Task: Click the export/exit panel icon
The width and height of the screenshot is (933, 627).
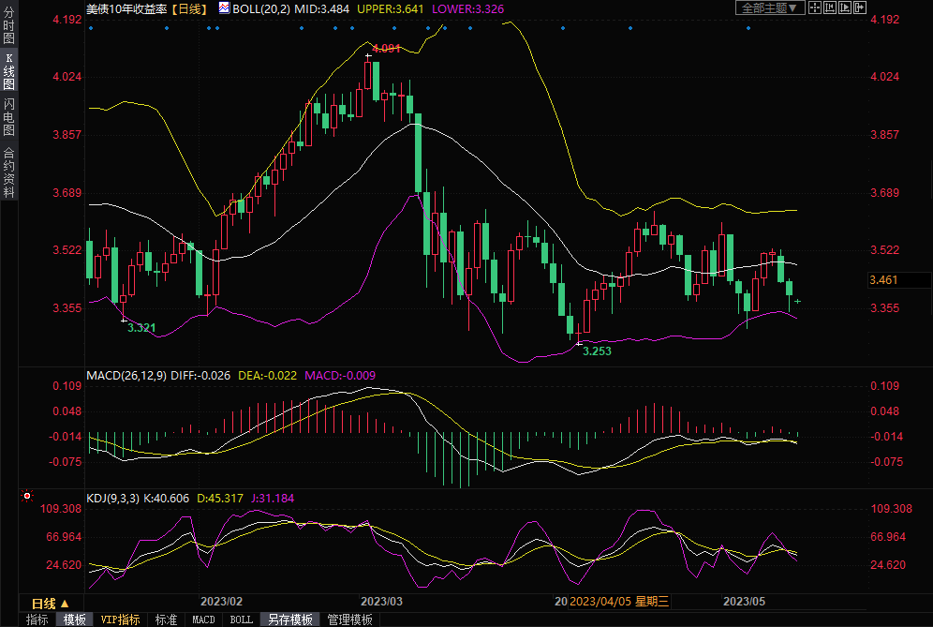Action: [x=861, y=7]
